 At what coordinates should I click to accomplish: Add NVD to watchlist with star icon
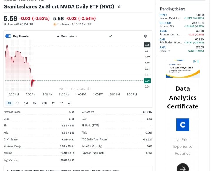pos(119,6)
